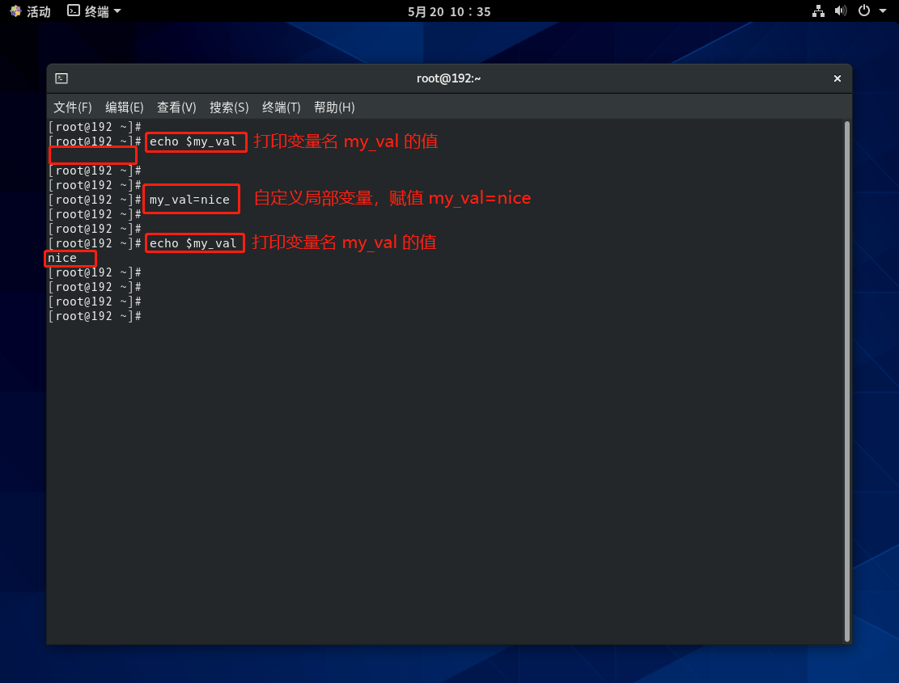
Task: Open the 编辑(E) menu
Action: point(125,108)
